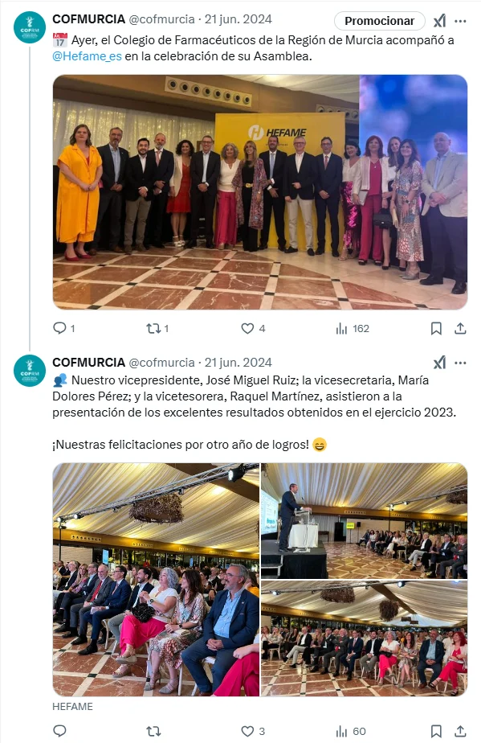Open the HEFAME group photo
The height and width of the screenshot is (743, 481).
click(260, 192)
